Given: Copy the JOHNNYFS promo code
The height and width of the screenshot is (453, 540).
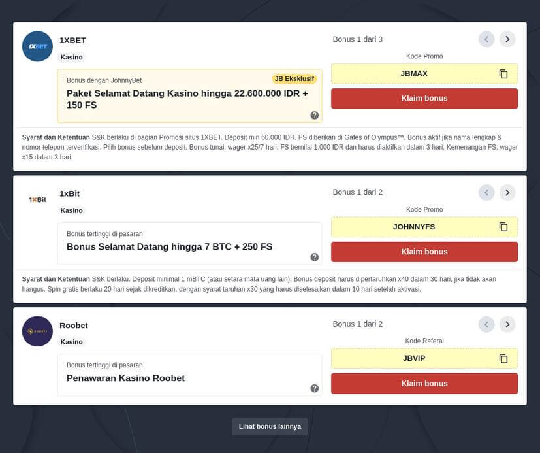Looking at the screenshot, I should click(x=503, y=227).
